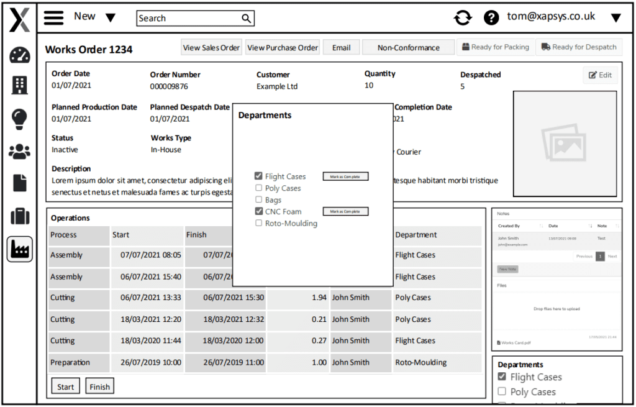636x407 pixels.
Task: Open the factory production icon in sidebar
Action: (19, 249)
